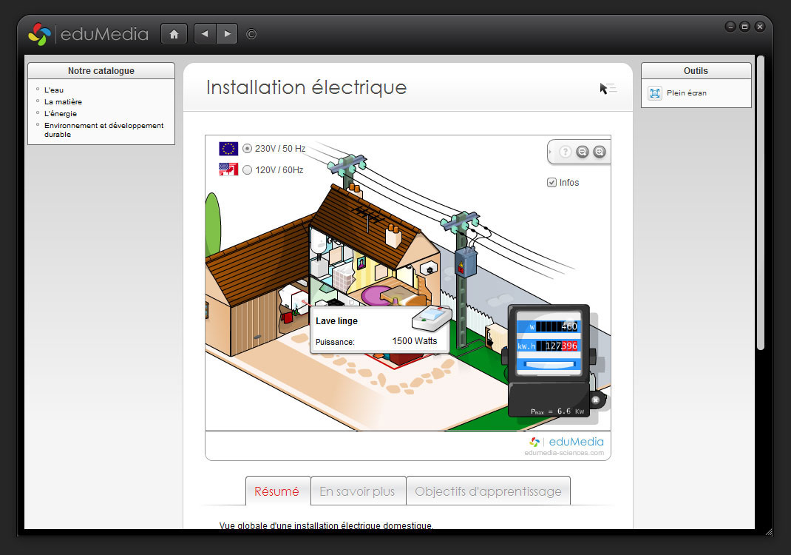791x555 pixels.
Task: Zoom in on the house animation
Action: click(x=600, y=152)
